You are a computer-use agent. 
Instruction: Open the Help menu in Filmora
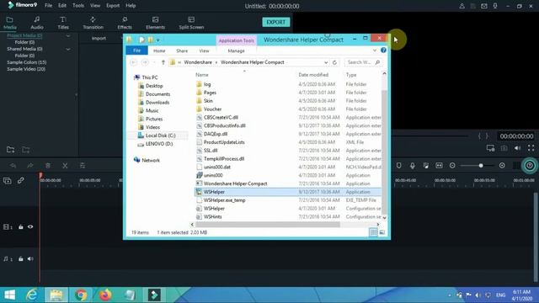[131, 6]
